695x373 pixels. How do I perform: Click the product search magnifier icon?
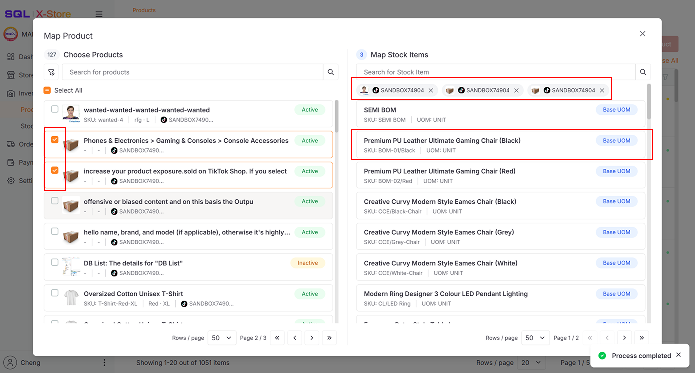point(330,72)
